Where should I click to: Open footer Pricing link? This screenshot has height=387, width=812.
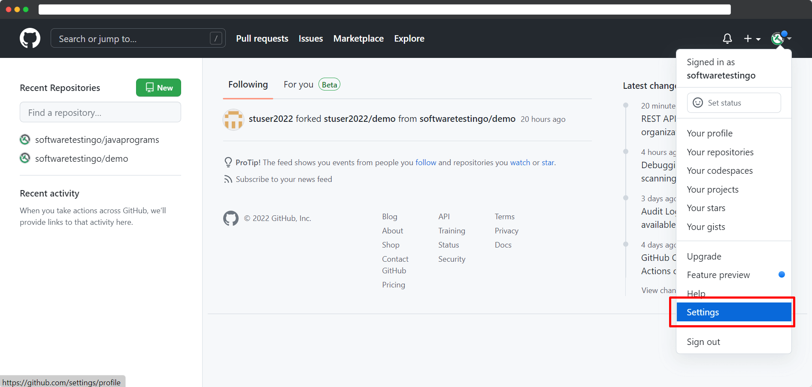(x=394, y=285)
